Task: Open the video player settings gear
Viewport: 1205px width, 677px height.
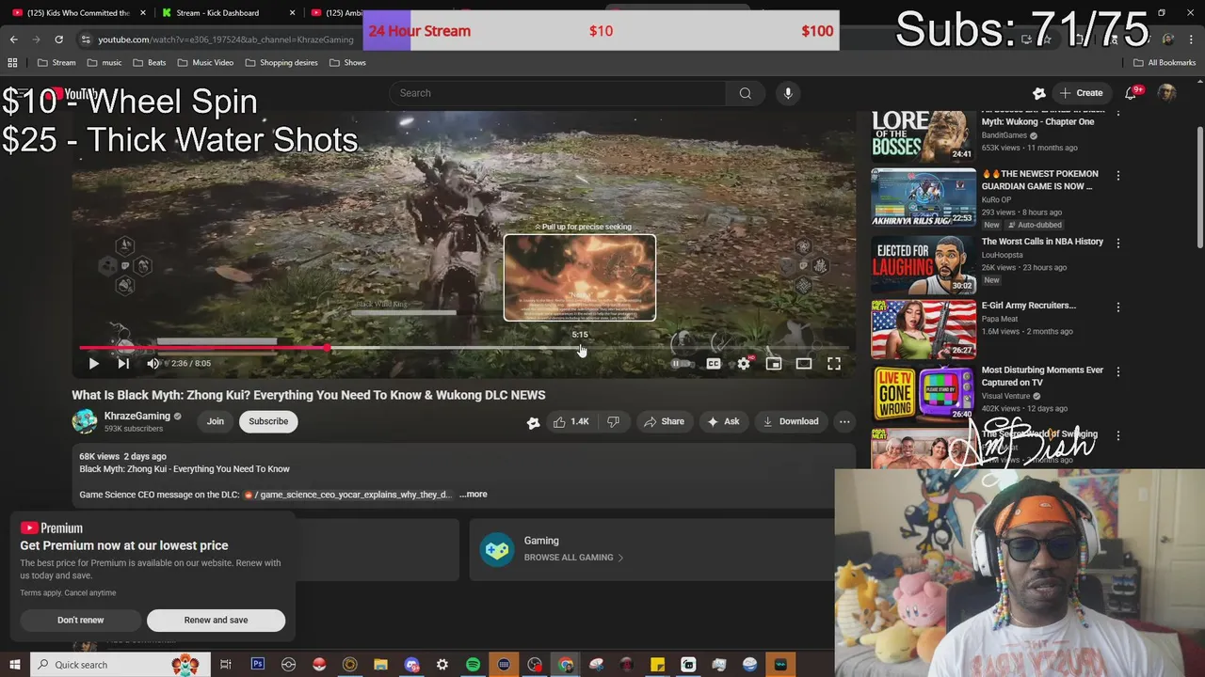Action: pyautogui.click(x=744, y=364)
